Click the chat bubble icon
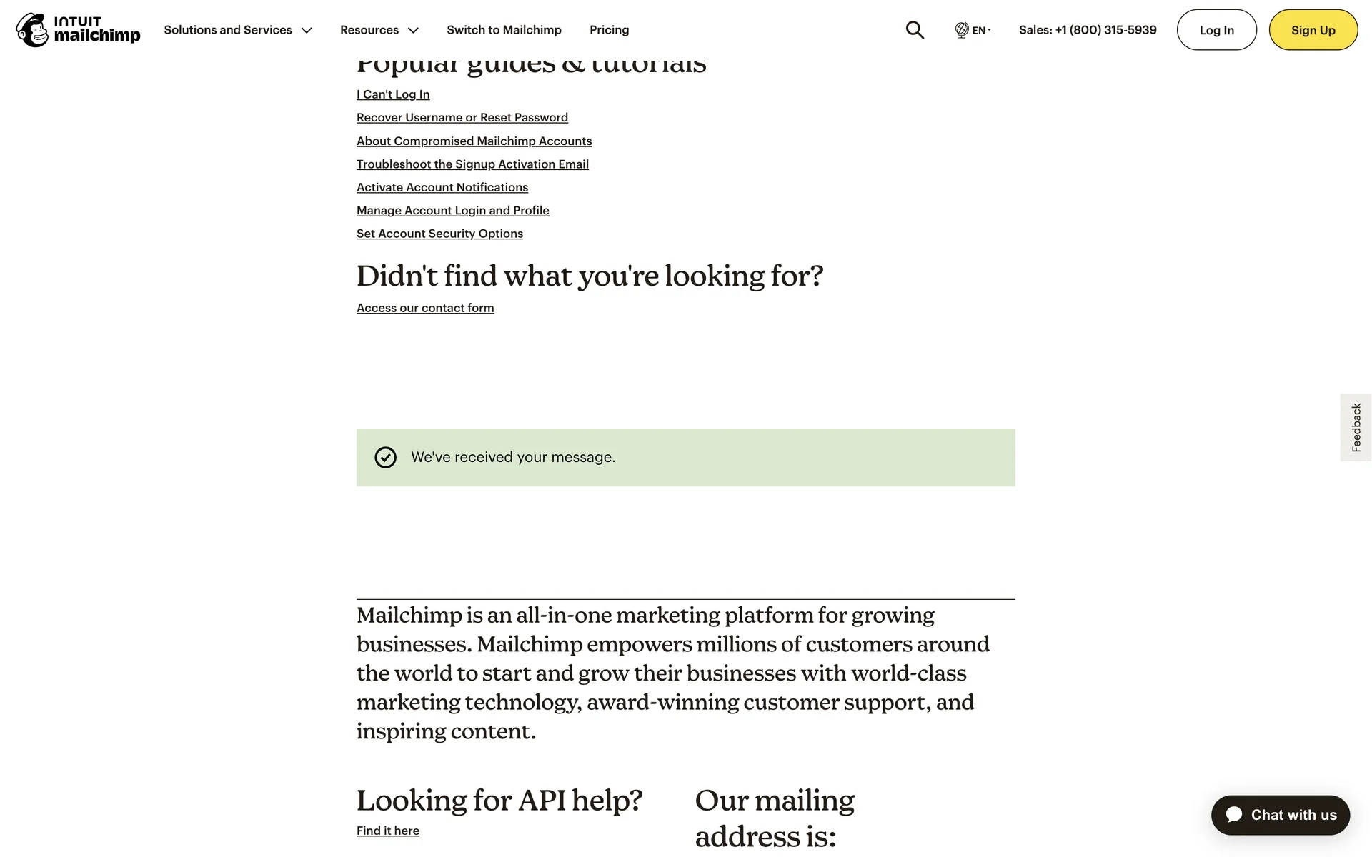Screen dimensions: 1372x857 [1234, 815]
